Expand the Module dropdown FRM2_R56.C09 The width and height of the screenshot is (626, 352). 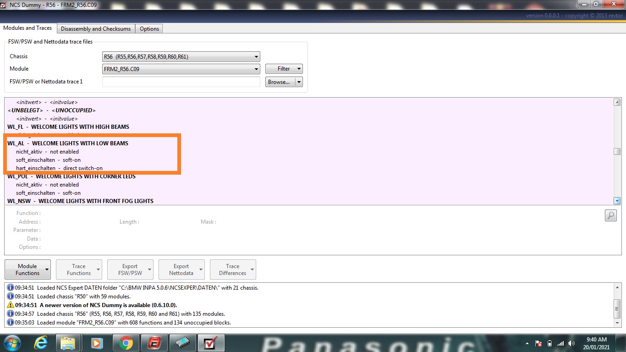181,69
